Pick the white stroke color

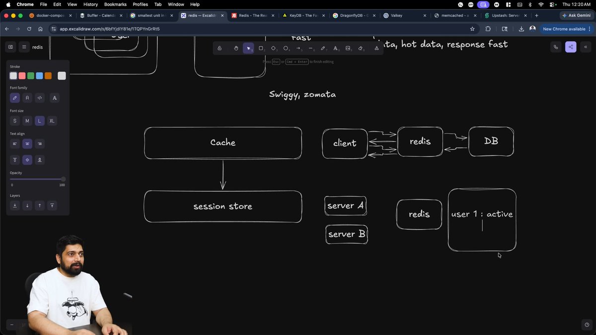pos(13,76)
